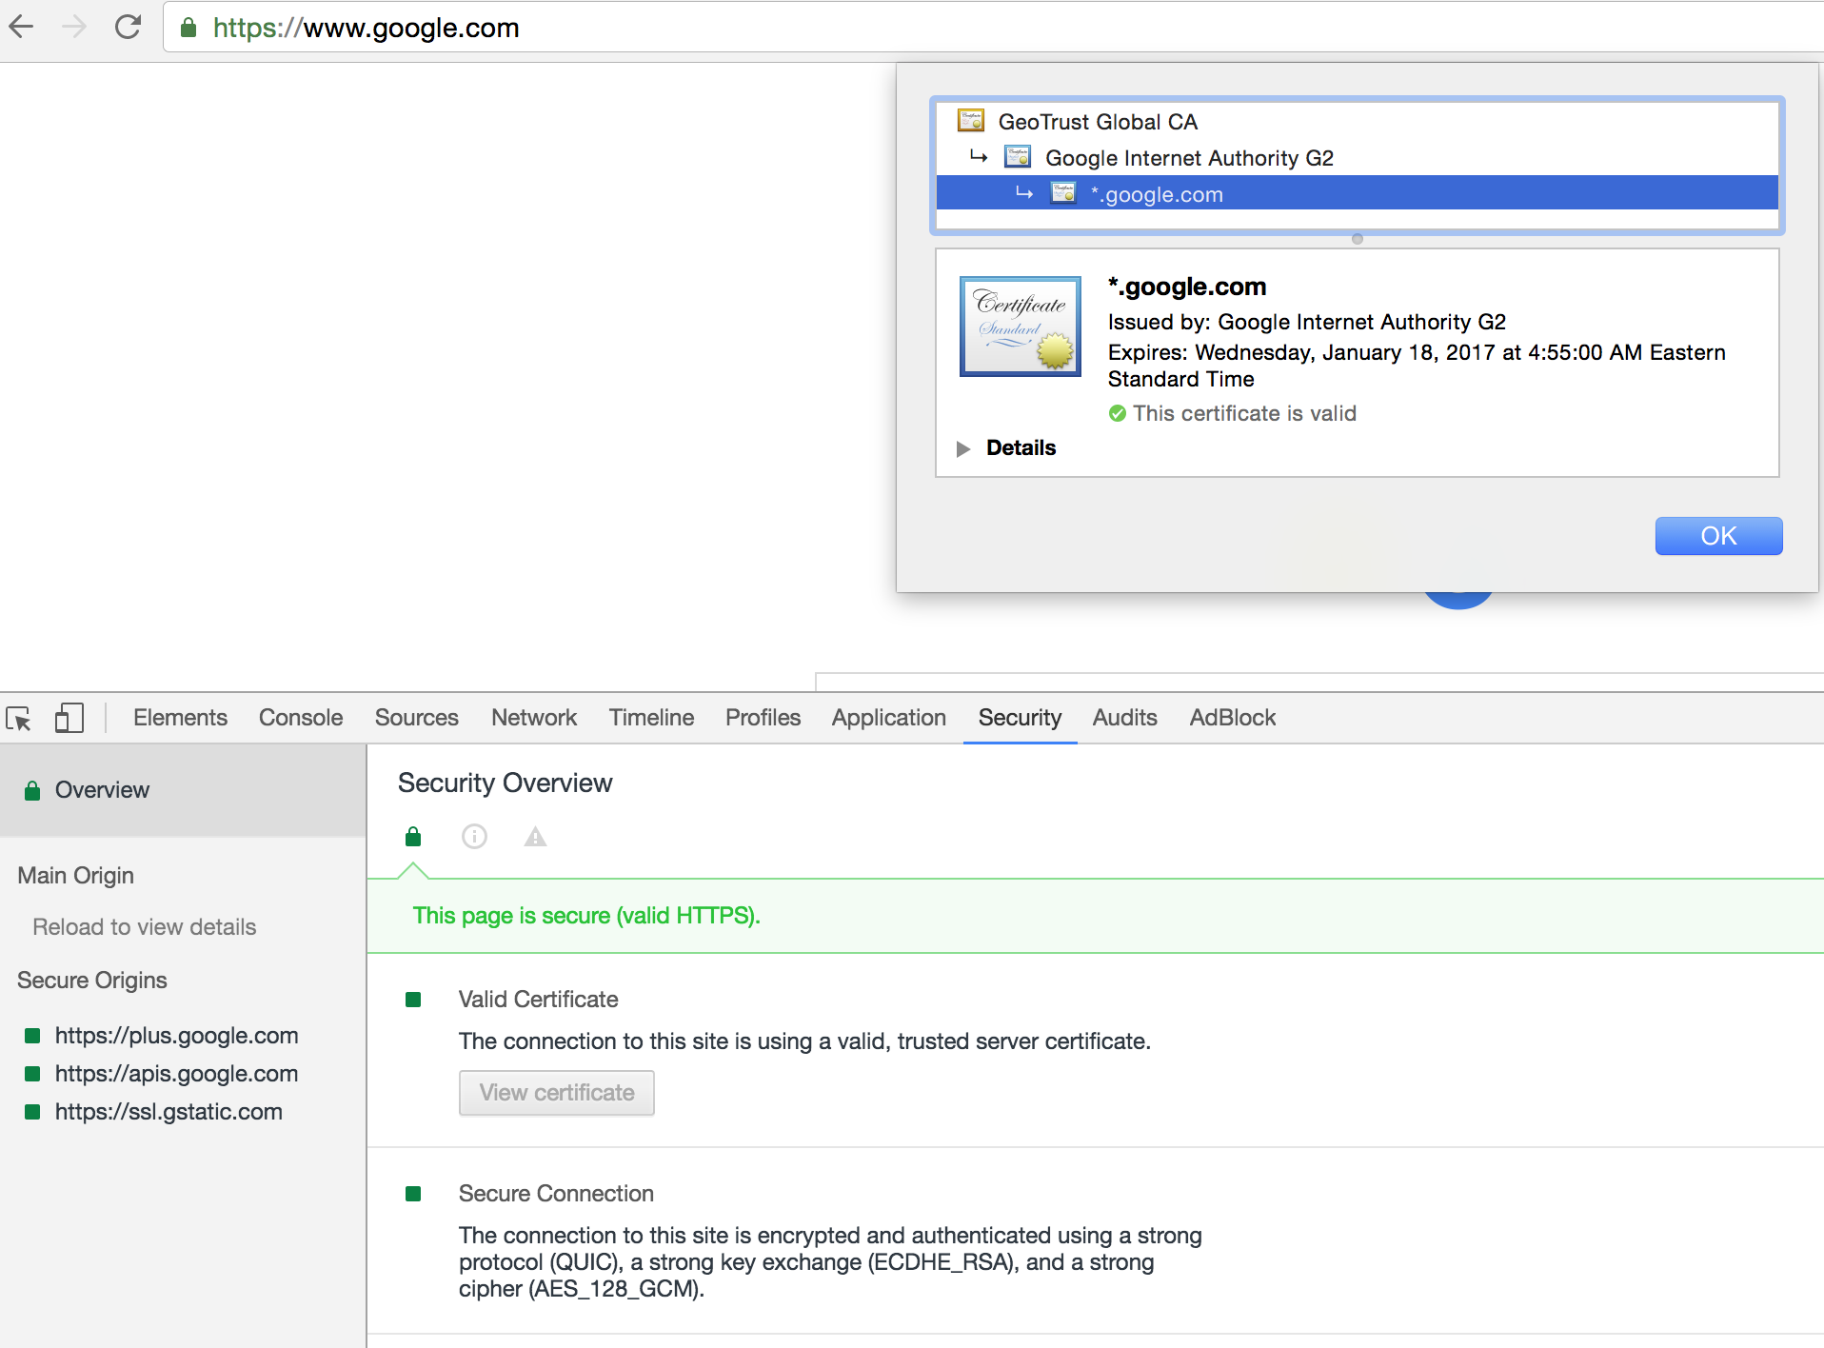Viewport: 1824px width, 1348px height.
Task: Open the Profiles tab
Action: click(x=763, y=718)
